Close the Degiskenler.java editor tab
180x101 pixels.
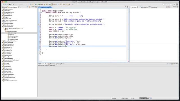pyautogui.click(x=50, y=7)
